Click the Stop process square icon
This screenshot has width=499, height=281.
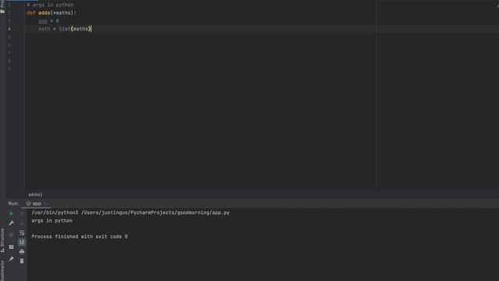[x=11, y=235]
